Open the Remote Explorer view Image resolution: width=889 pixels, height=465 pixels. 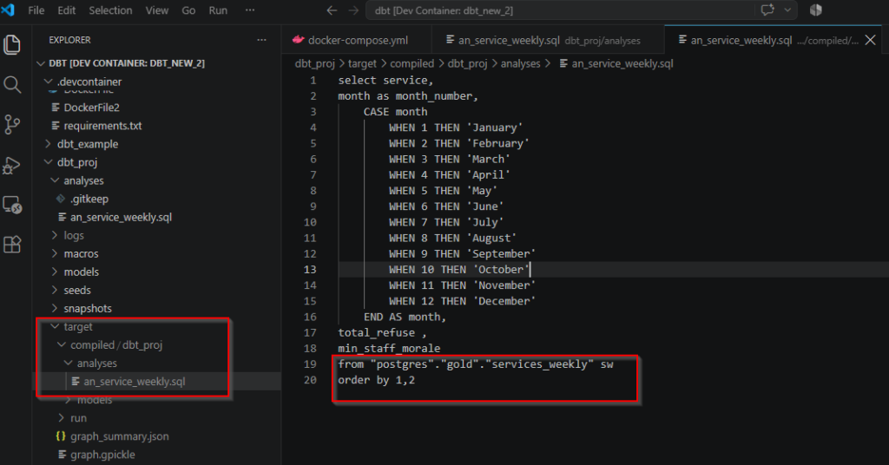[x=12, y=205]
